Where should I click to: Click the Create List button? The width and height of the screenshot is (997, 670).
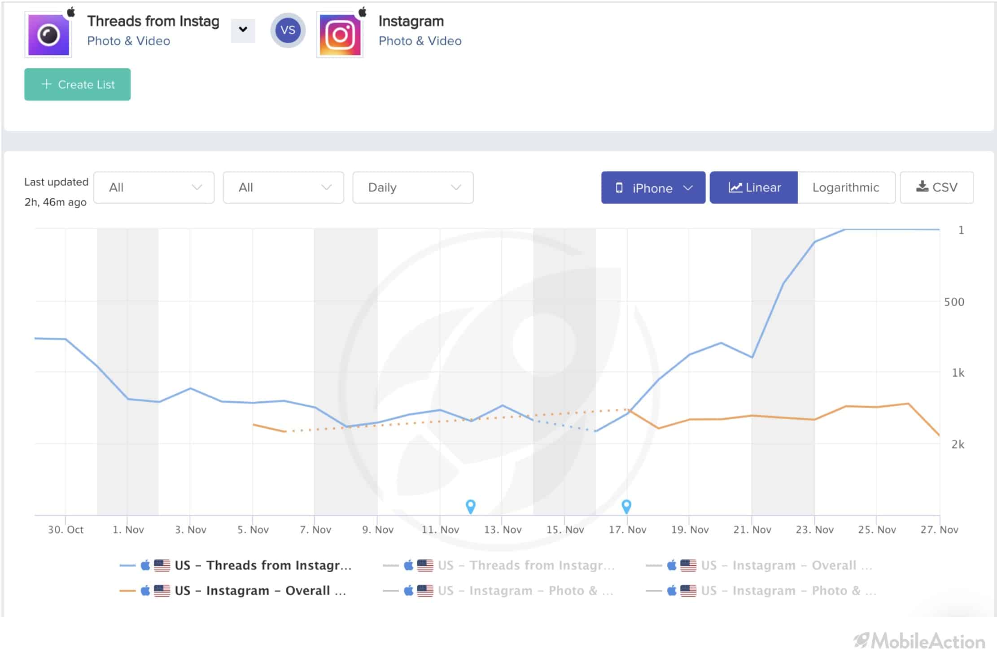tap(78, 84)
